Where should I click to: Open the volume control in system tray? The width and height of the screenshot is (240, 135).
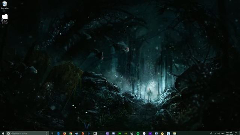click(x=219, y=133)
